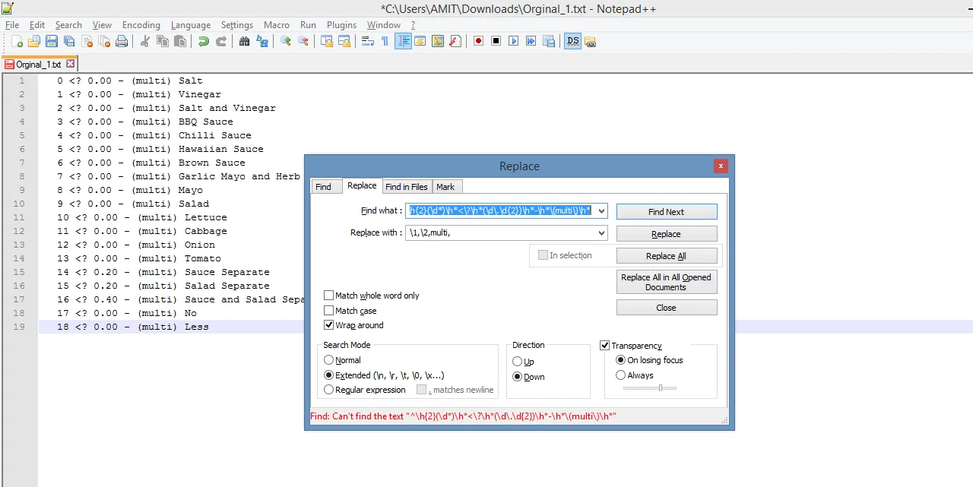Expand the Find what history dropdown
This screenshot has width=973, height=487.
[601, 210]
